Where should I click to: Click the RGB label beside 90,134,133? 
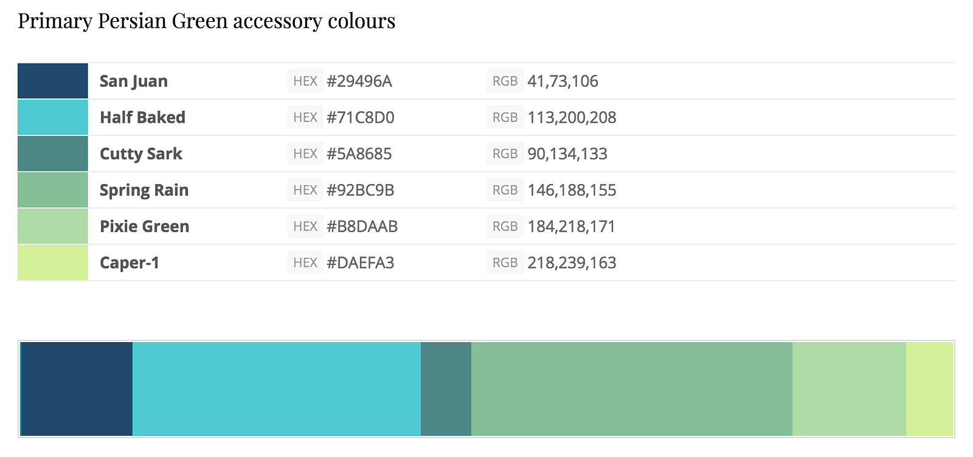tap(505, 154)
